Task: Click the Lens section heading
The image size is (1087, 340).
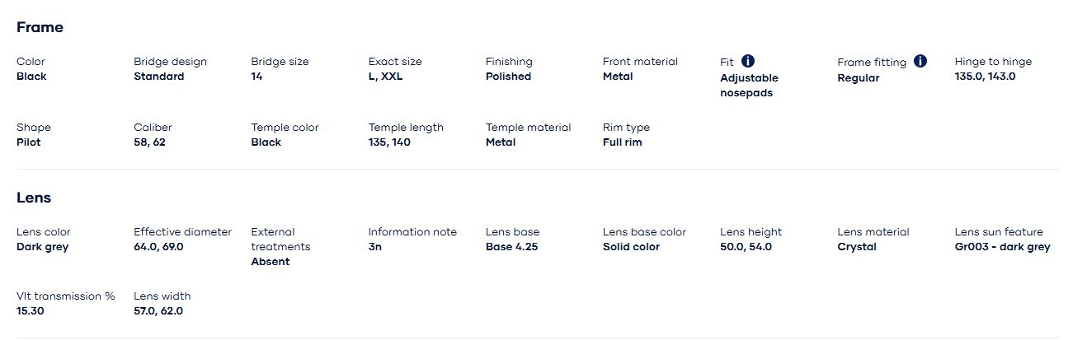Action: coord(34,198)
